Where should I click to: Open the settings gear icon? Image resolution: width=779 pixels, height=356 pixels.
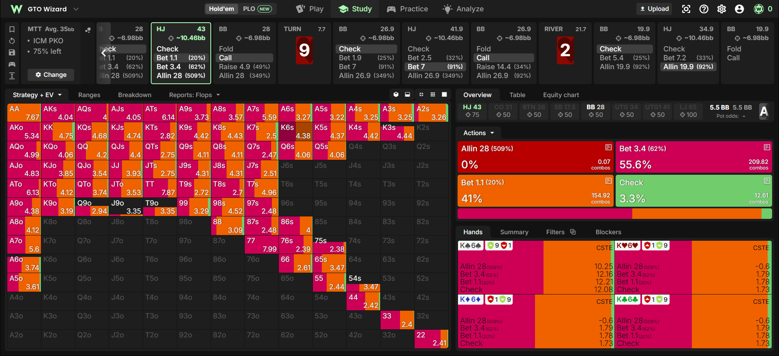[721, 9]
